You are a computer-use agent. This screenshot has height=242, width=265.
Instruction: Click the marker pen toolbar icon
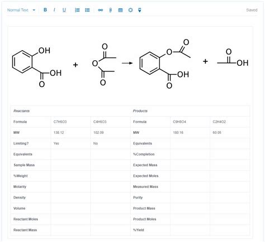click(140, 10)
